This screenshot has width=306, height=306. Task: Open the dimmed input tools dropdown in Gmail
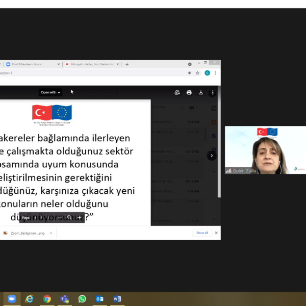(x=193, y=107)
